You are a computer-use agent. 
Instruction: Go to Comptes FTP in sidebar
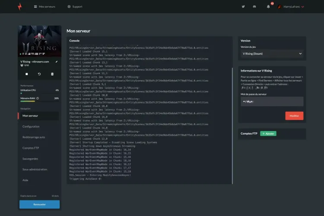31,148
